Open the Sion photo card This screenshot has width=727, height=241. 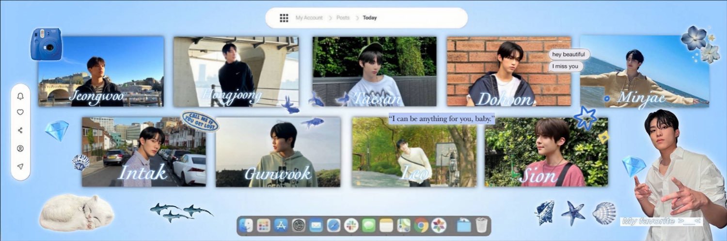546,152
